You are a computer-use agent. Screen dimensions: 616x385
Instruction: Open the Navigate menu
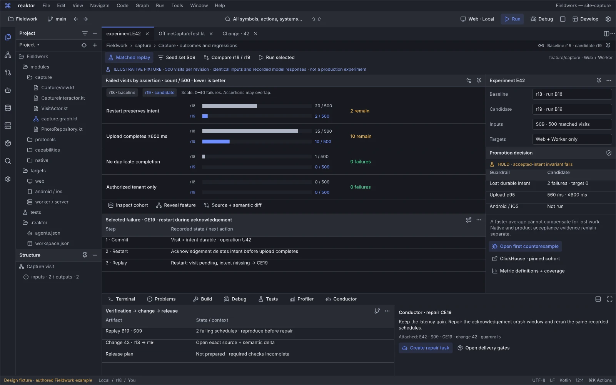tap(100, 6)
